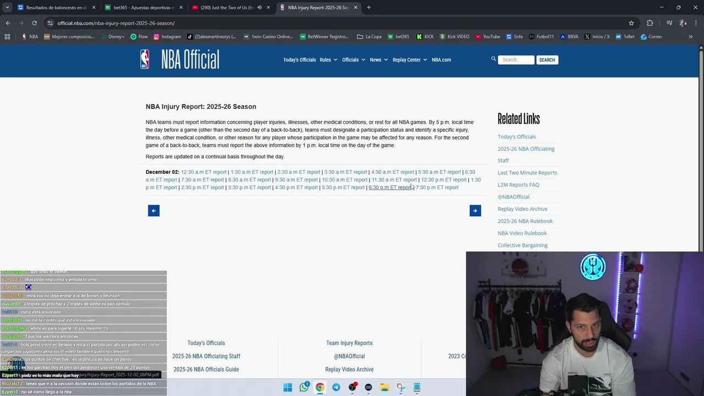Open the 7:30 p.m ET report link

point(437,188)
